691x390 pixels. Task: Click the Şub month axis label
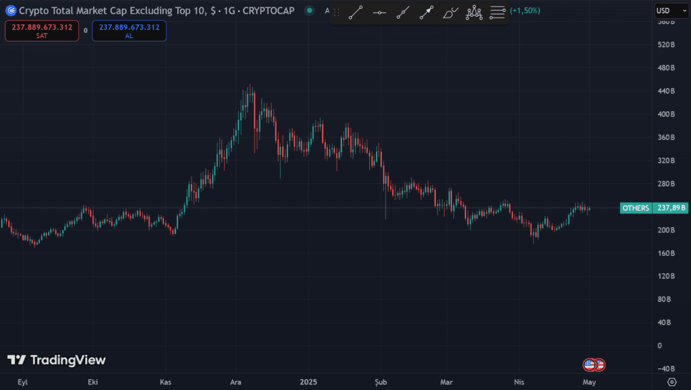pos(381,382)
